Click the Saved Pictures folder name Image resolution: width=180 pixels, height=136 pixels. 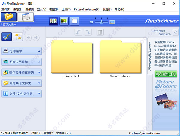120,76
